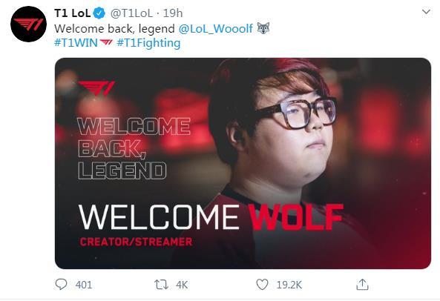440x301 pixels.
Task: Open the @T1LoL handle link
Action: point(131,13)
